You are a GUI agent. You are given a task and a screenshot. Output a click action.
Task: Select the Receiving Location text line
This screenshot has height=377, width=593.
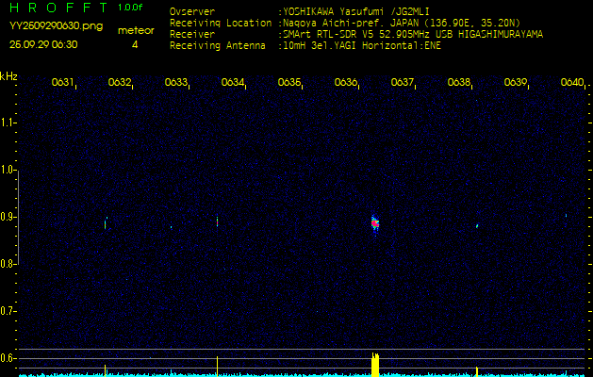coord(344,23)
